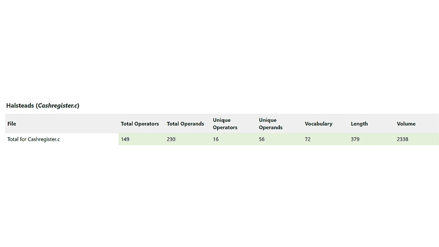Click the Total Operands value 230
439x247 pixels.
pos(171,139)
